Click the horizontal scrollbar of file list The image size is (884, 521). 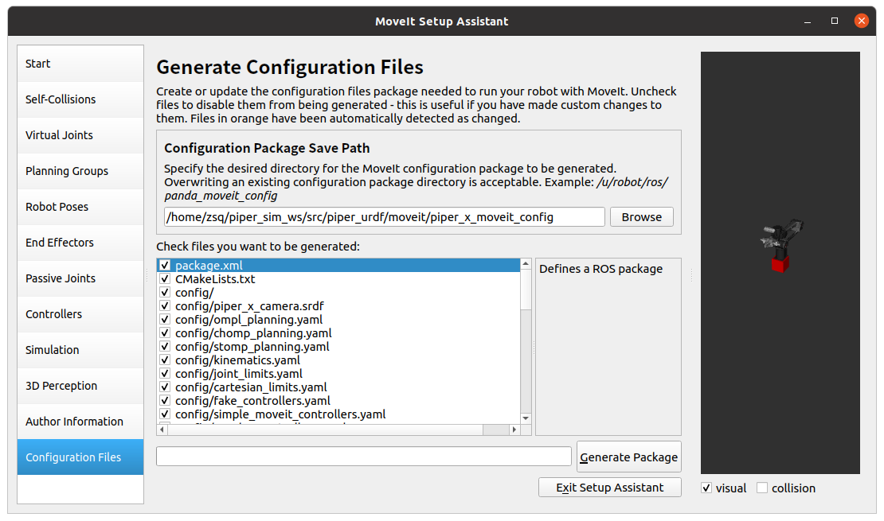click(325, 430)
